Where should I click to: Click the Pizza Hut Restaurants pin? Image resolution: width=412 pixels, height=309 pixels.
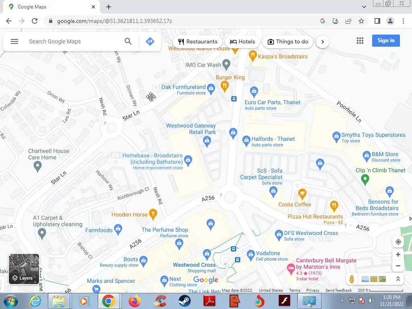click(334, 206)
